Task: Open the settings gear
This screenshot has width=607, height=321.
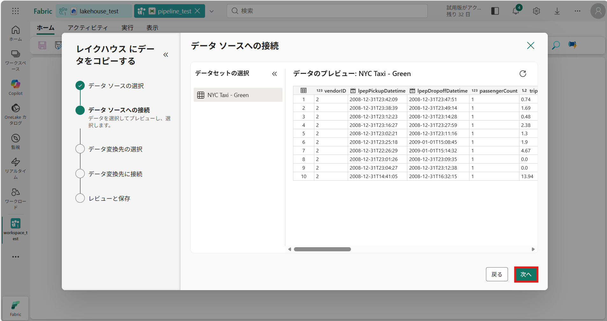Action: [x=536, y=11]
